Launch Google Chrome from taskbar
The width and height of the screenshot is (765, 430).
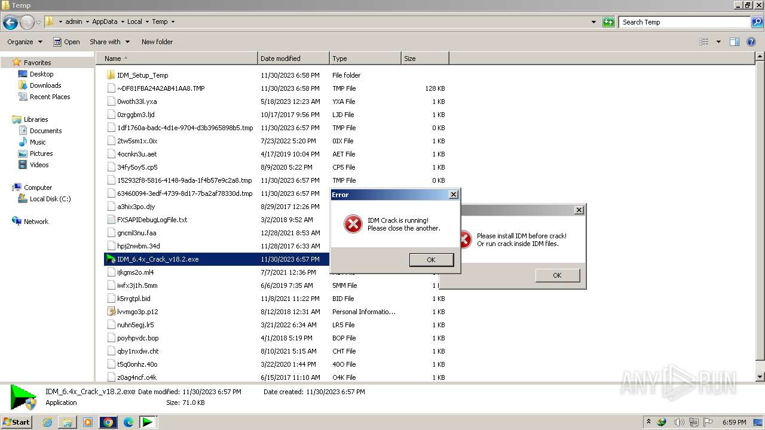coord(108,422)
